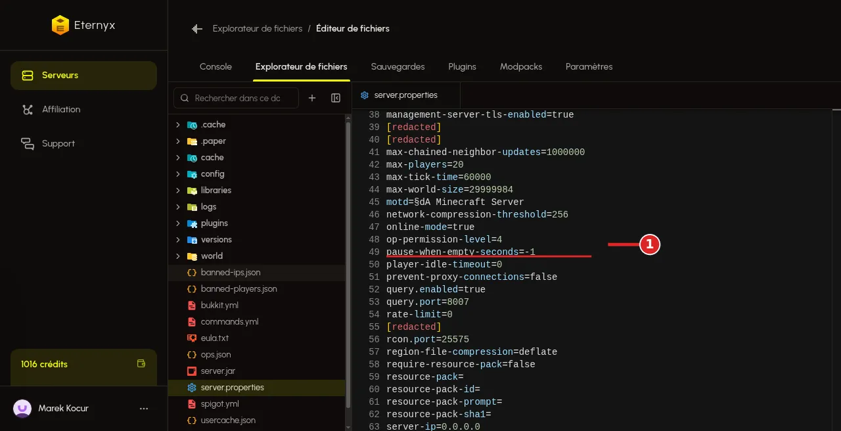The height and width of the screenshot is (431, 841).
Task: Click the gear icon on server.properties tab
Action: 365,95
